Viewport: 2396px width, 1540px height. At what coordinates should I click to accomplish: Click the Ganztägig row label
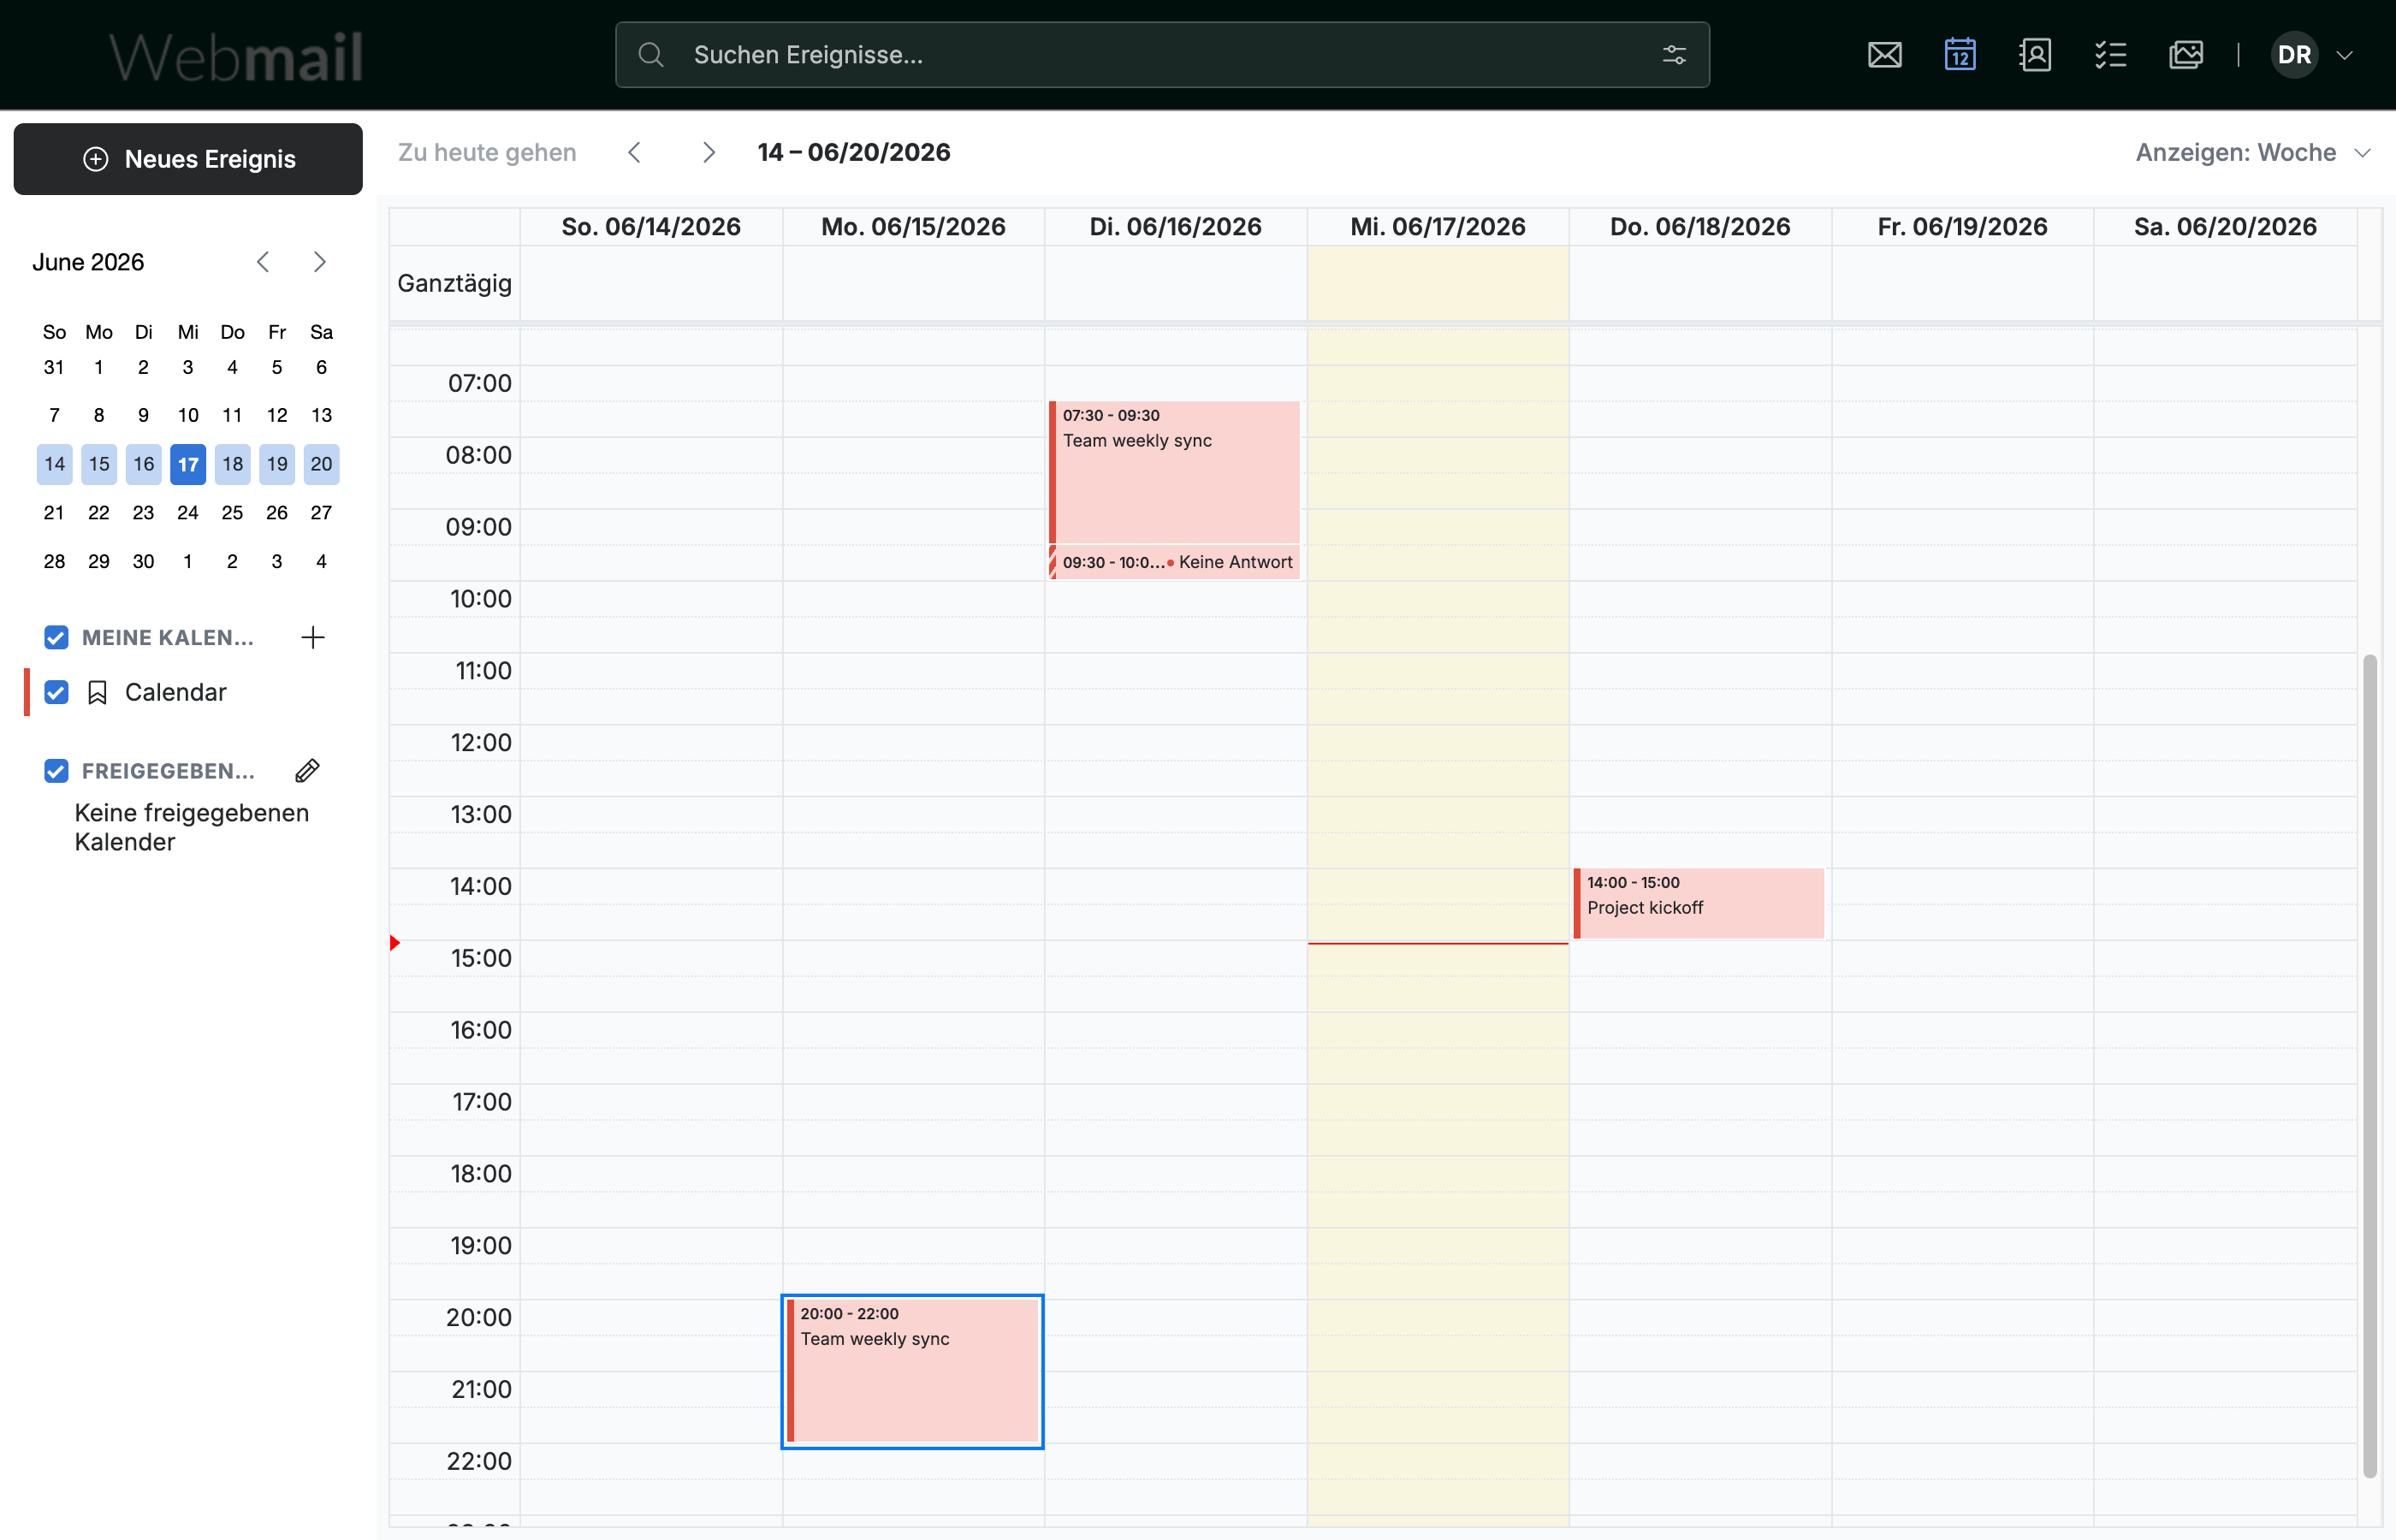[x=454, y=283]
